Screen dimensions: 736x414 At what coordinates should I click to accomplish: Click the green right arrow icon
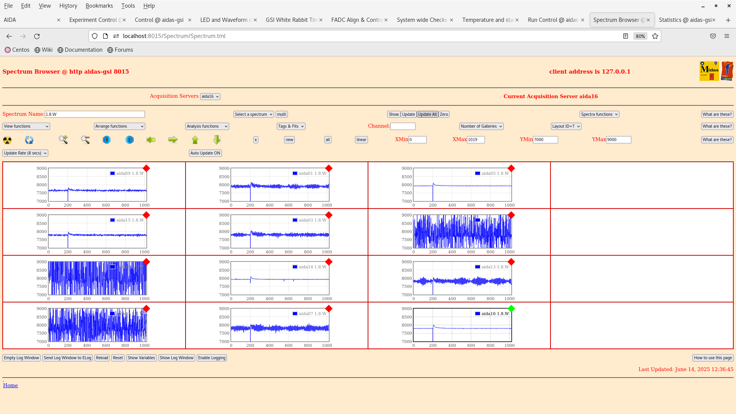click(x=173, y=140)
